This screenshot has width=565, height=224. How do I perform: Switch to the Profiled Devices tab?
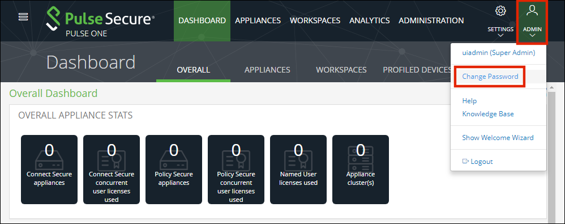tap(417, 70)
